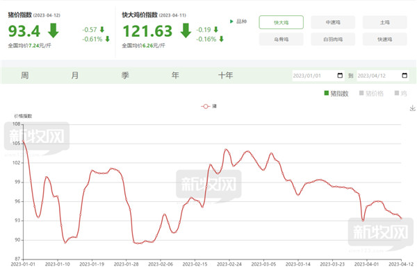
Task: Switch to the 周 time range
Action: [25, 76]
